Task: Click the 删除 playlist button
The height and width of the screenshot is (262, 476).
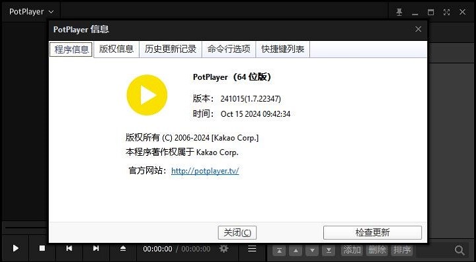Action: (377, 250)
